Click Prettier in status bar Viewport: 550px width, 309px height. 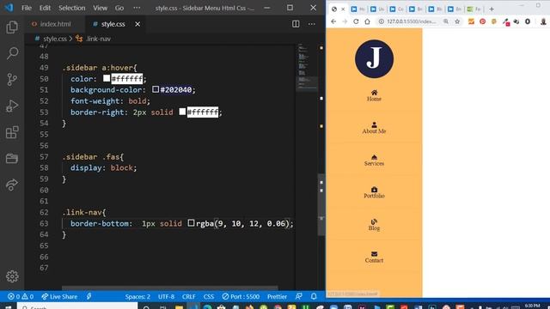click(x=277, y=296)
